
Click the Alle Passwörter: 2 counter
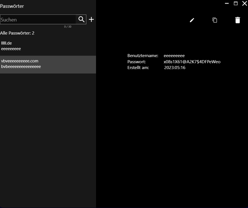[x=17, y=33]
